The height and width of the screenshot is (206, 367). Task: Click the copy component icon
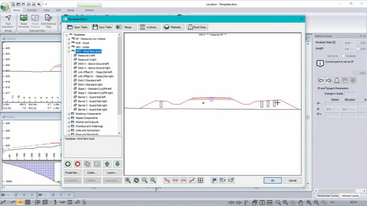[87, 164]
